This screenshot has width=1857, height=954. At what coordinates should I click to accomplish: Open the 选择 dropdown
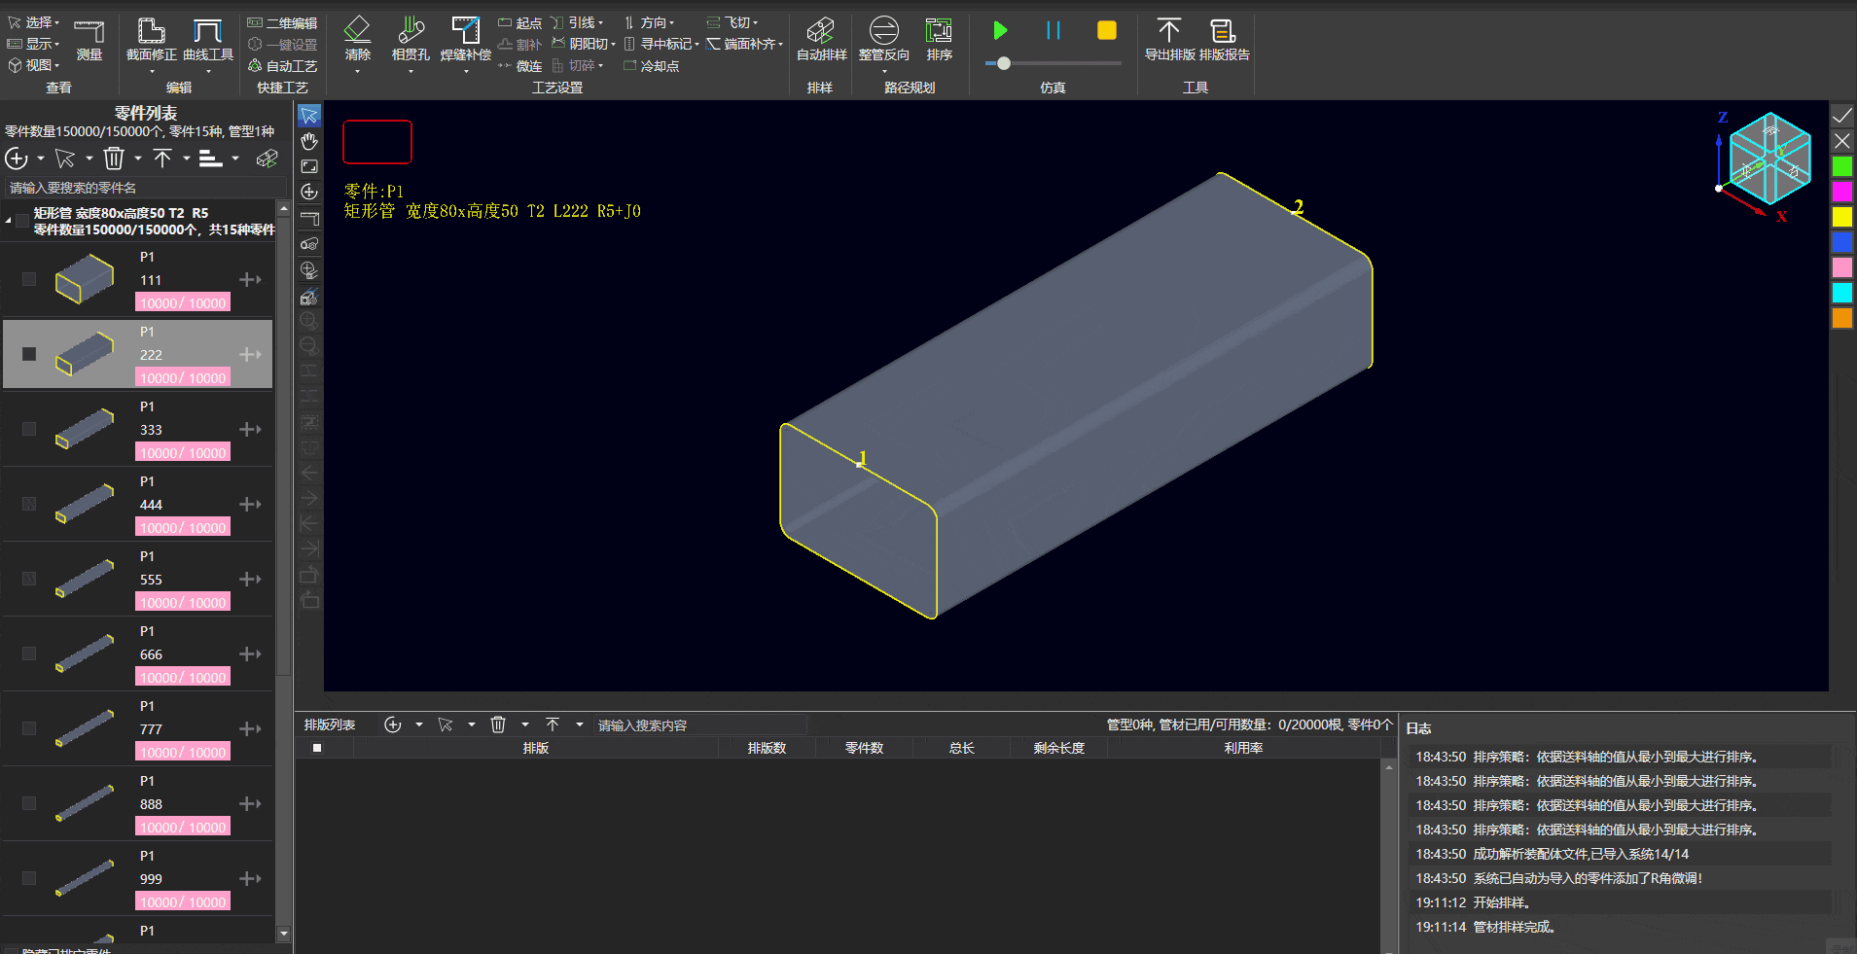34,22
